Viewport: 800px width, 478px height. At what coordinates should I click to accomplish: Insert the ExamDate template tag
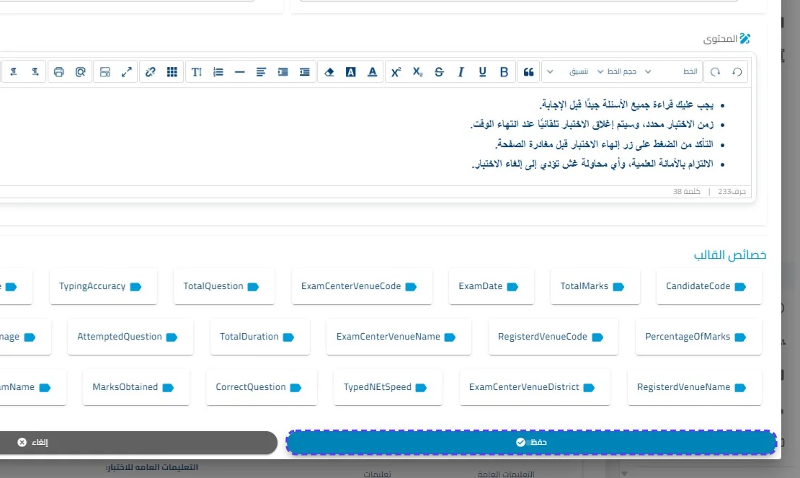tap(492, 286)
